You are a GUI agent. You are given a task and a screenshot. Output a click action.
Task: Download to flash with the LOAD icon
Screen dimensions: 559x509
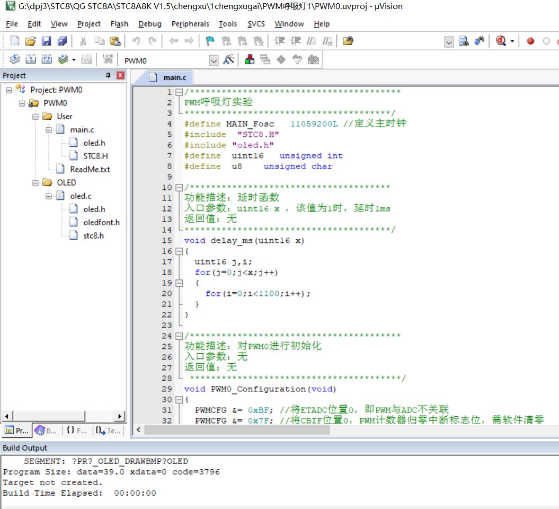108,59
